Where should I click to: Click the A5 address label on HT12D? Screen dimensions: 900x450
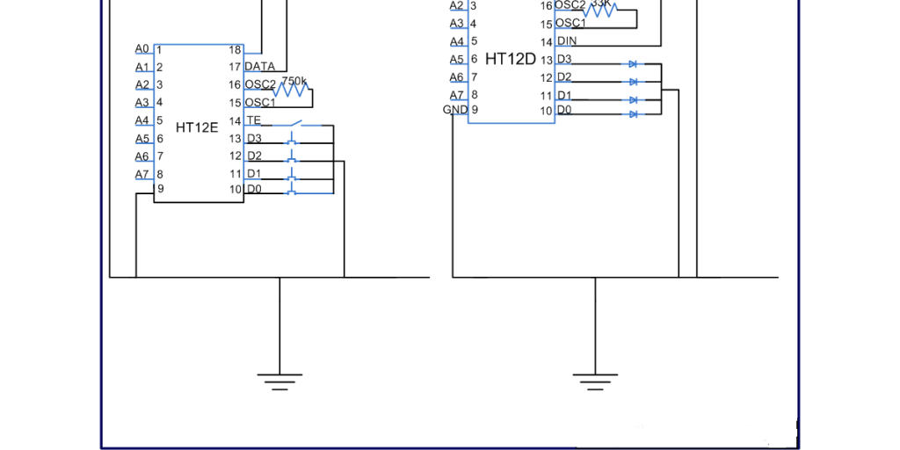click(456, 59)
